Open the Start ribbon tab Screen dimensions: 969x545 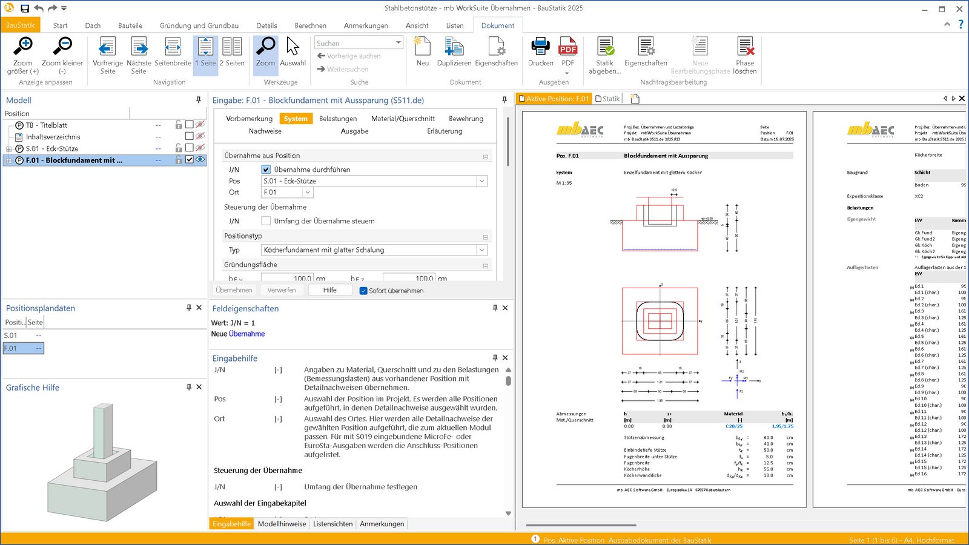(x=60, y=25)
